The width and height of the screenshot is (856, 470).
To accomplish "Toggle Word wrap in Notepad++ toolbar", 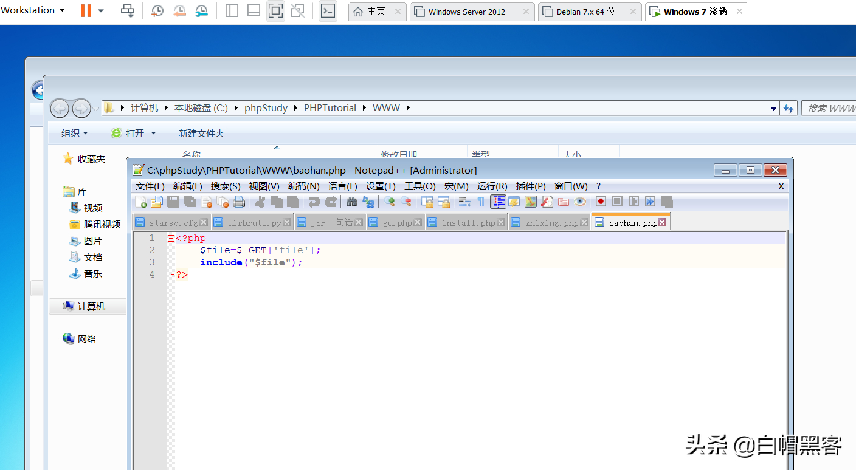I will tap(465, 202).
